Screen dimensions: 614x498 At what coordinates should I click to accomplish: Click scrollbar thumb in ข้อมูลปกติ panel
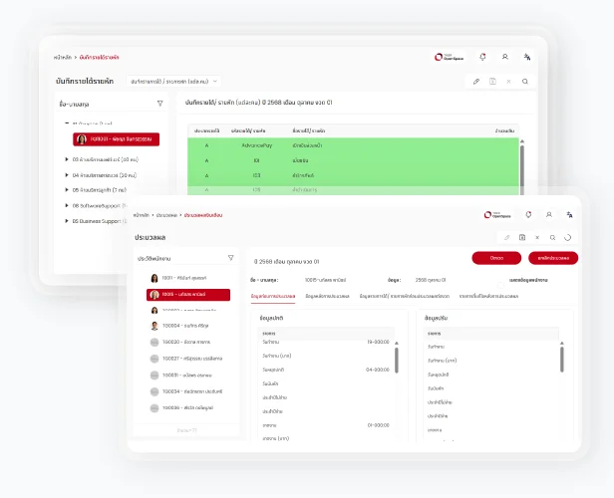click(397, 361)
